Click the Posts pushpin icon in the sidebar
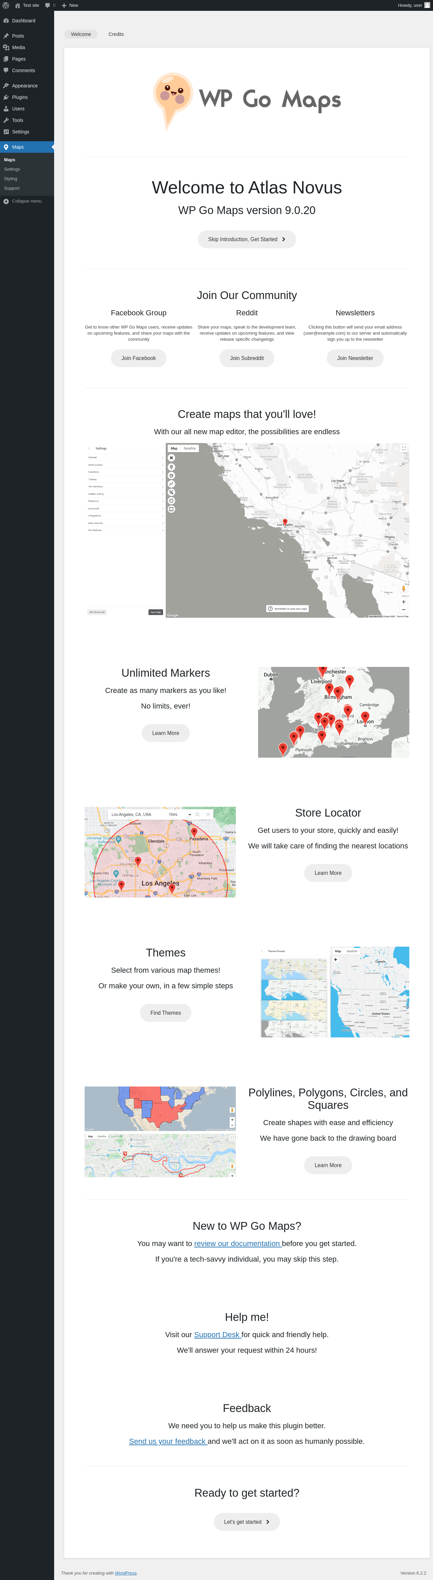 click(6, 36)
